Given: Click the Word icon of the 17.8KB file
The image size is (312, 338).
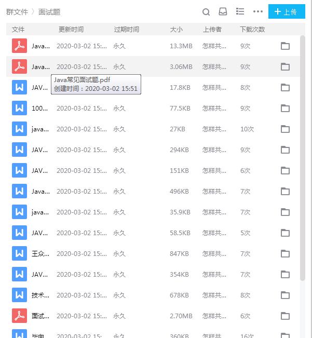Looking at the screenshot, I should (19, 87).
